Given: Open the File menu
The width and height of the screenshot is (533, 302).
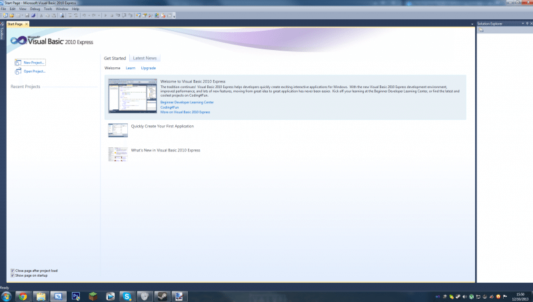Looking at the screenshot, I should click(3, 9).
